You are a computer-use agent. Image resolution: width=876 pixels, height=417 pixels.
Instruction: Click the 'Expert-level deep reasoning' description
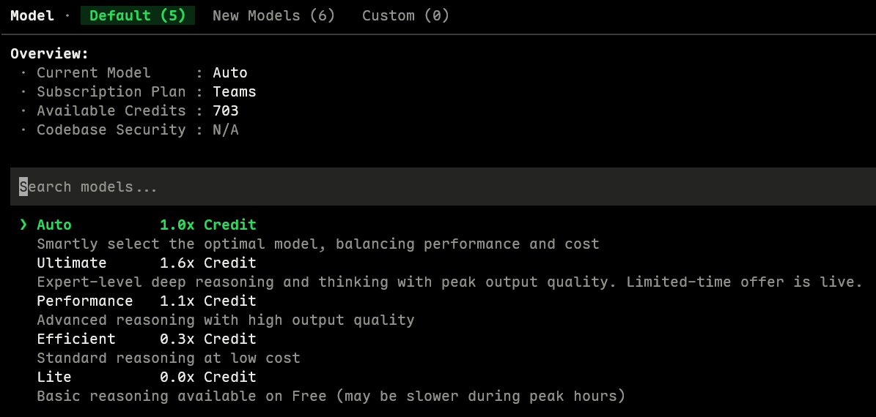(450, 282)
